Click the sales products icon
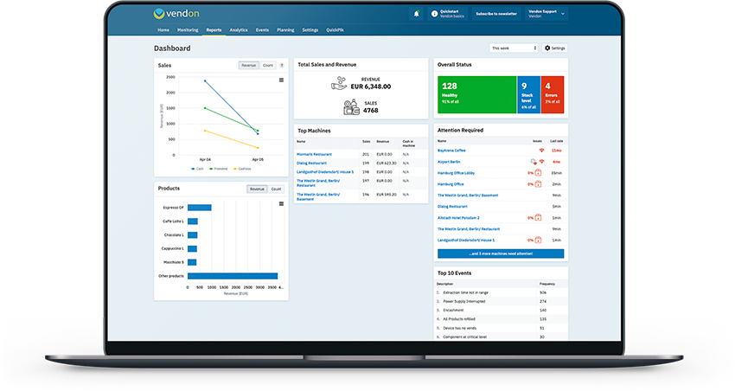Viewport: 735px width, 391px height. [x=351, y=107]
